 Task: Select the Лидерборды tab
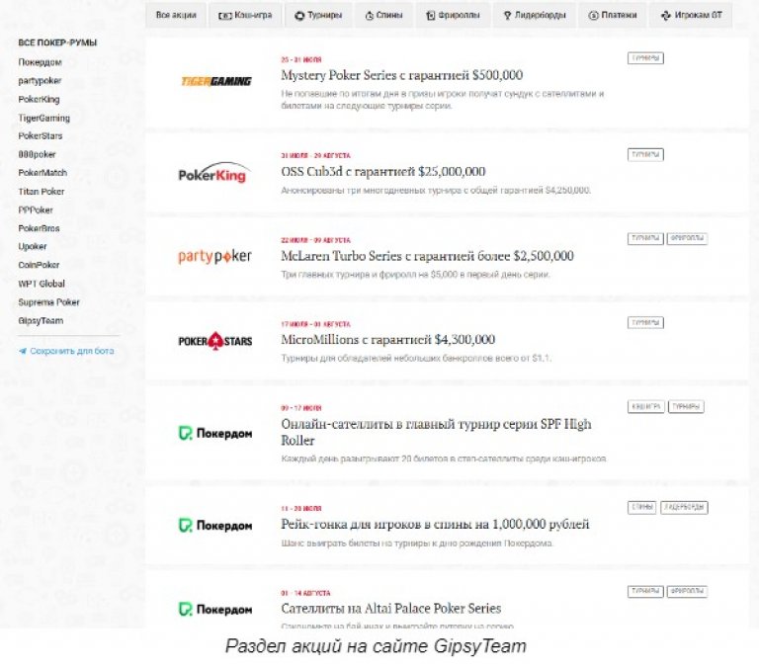(535, 15)
